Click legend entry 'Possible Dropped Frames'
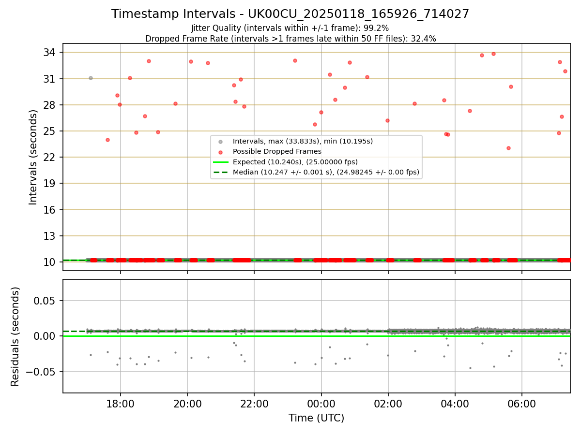 (277, 151)
